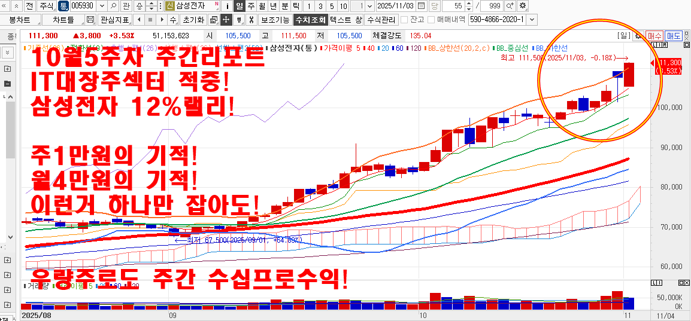Open the minute interval dropdown arrow
This screenshot has height=321, width=691.
coord(369,6)
